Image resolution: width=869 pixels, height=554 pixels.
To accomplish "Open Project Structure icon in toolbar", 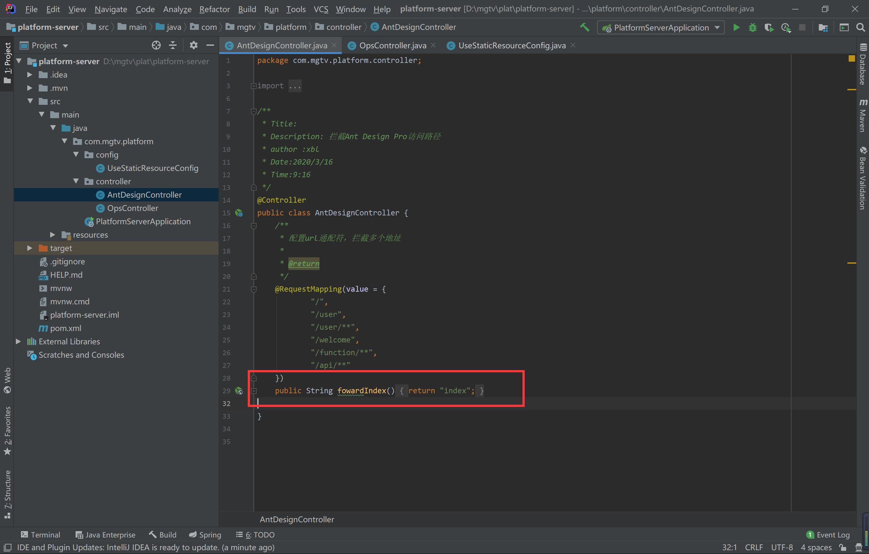I will 823,27.
